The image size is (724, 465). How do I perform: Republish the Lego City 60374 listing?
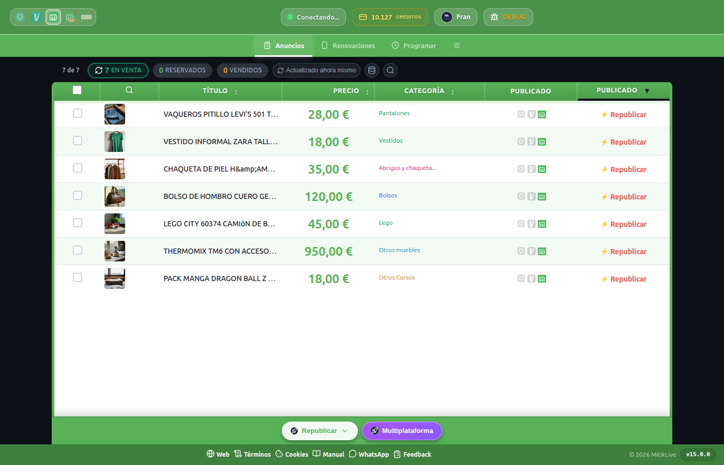click(x=624, y=224)
